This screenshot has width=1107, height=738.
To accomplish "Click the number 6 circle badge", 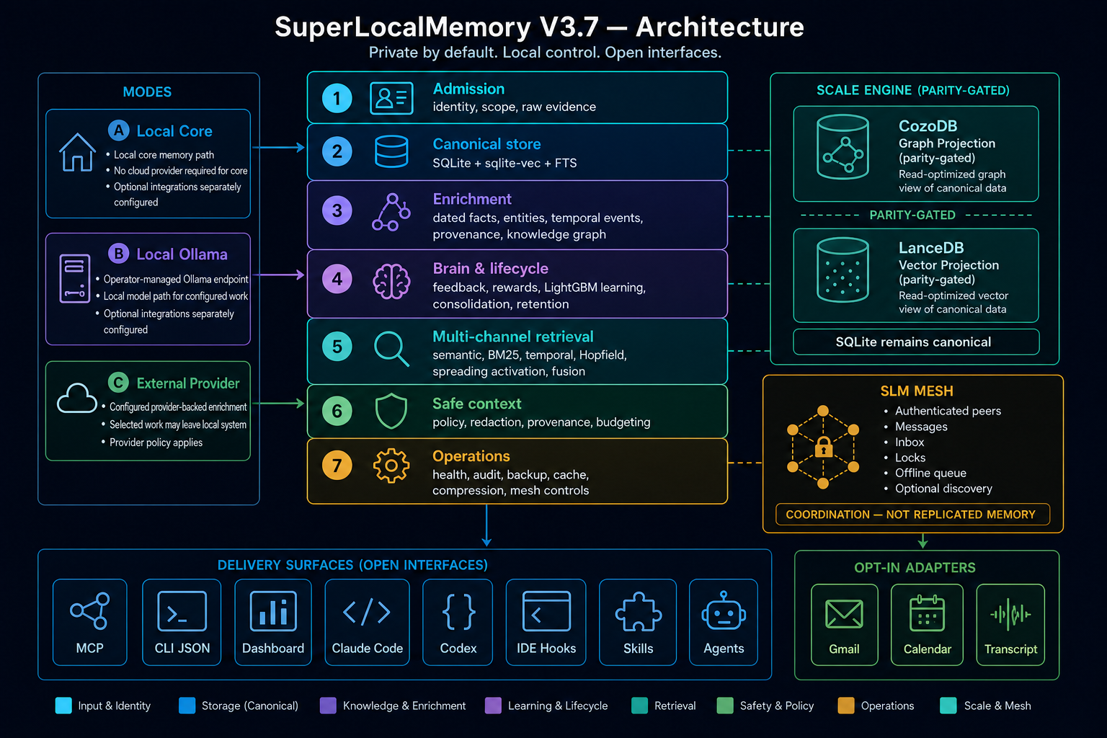I will point(337,411).
